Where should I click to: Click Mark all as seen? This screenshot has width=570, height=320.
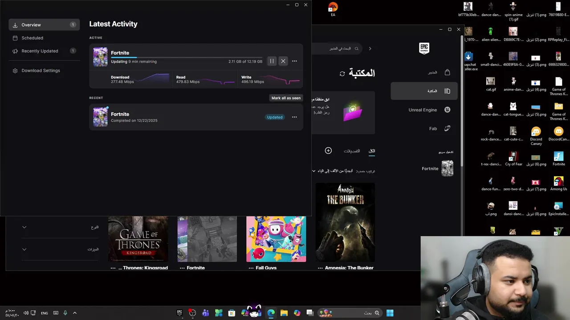286,98
